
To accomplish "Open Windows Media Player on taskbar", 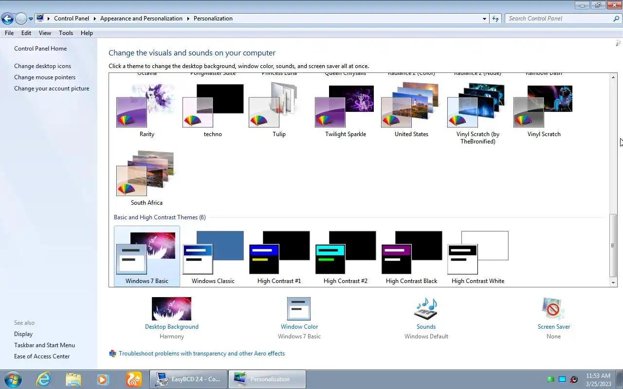I will (x=103, y=379).
